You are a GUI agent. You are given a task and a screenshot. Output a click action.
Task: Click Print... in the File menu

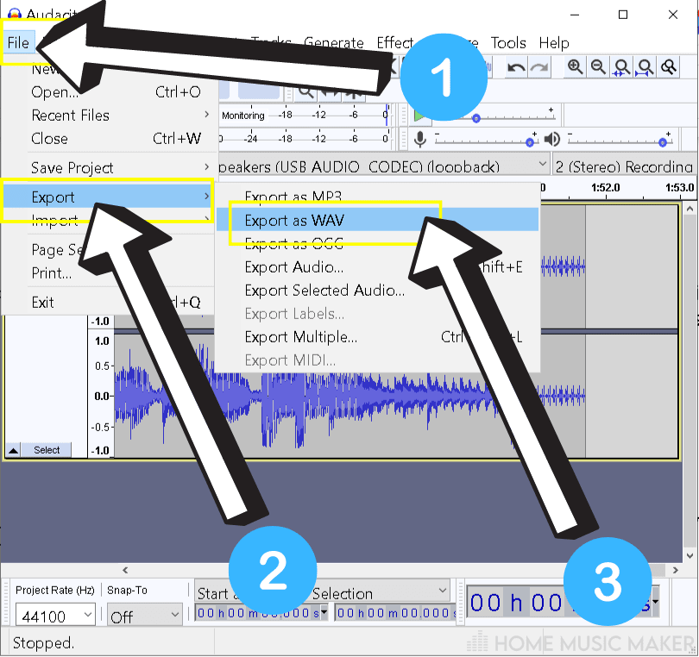(107, 273)
